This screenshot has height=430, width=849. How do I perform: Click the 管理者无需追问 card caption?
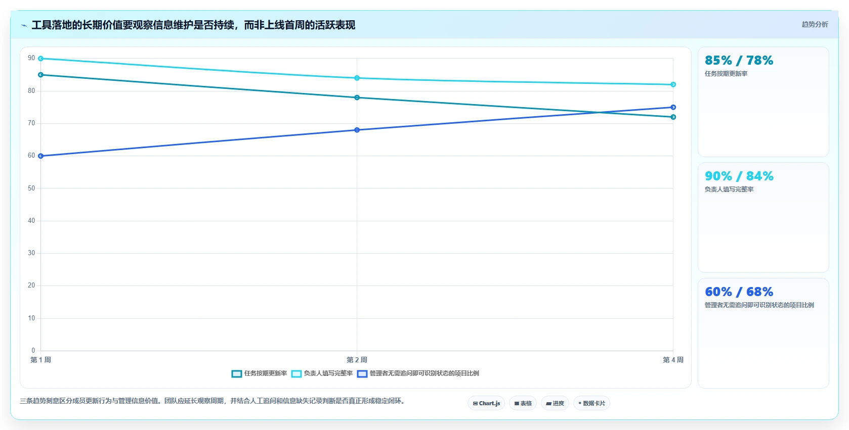(759, 305)
